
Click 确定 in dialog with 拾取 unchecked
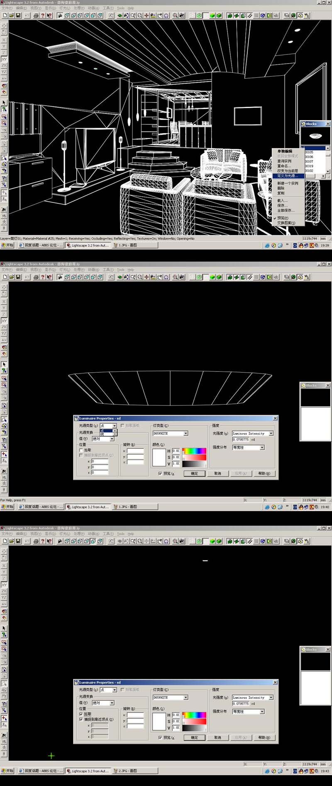click(x=195, y=473)
